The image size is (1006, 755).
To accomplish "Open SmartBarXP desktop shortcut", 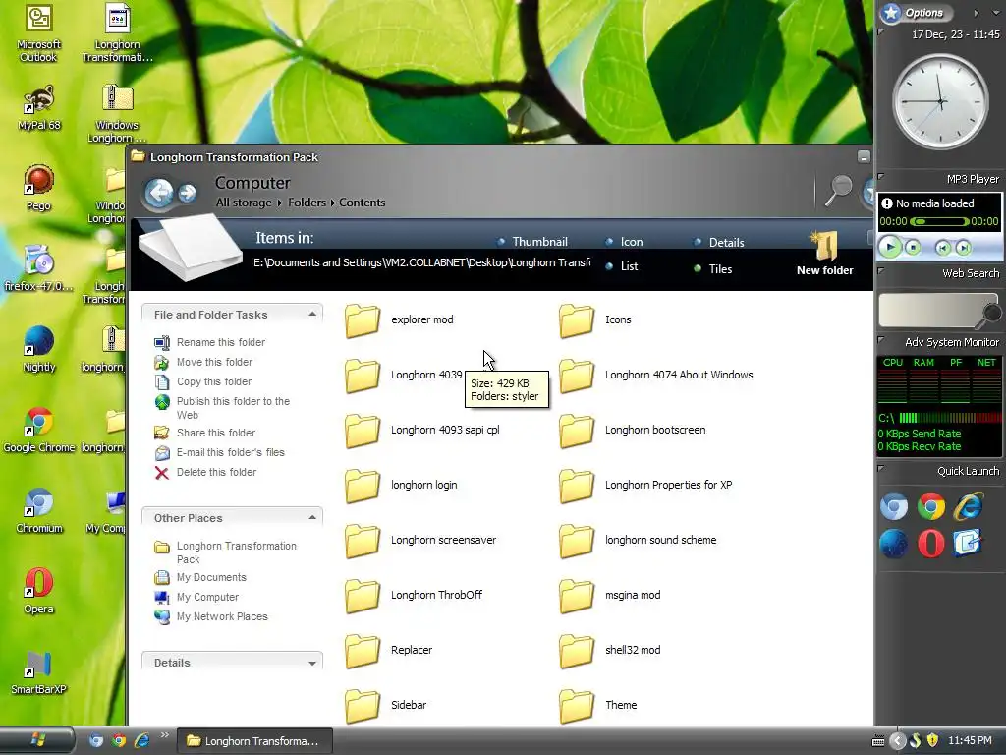I will click(38, 672).
